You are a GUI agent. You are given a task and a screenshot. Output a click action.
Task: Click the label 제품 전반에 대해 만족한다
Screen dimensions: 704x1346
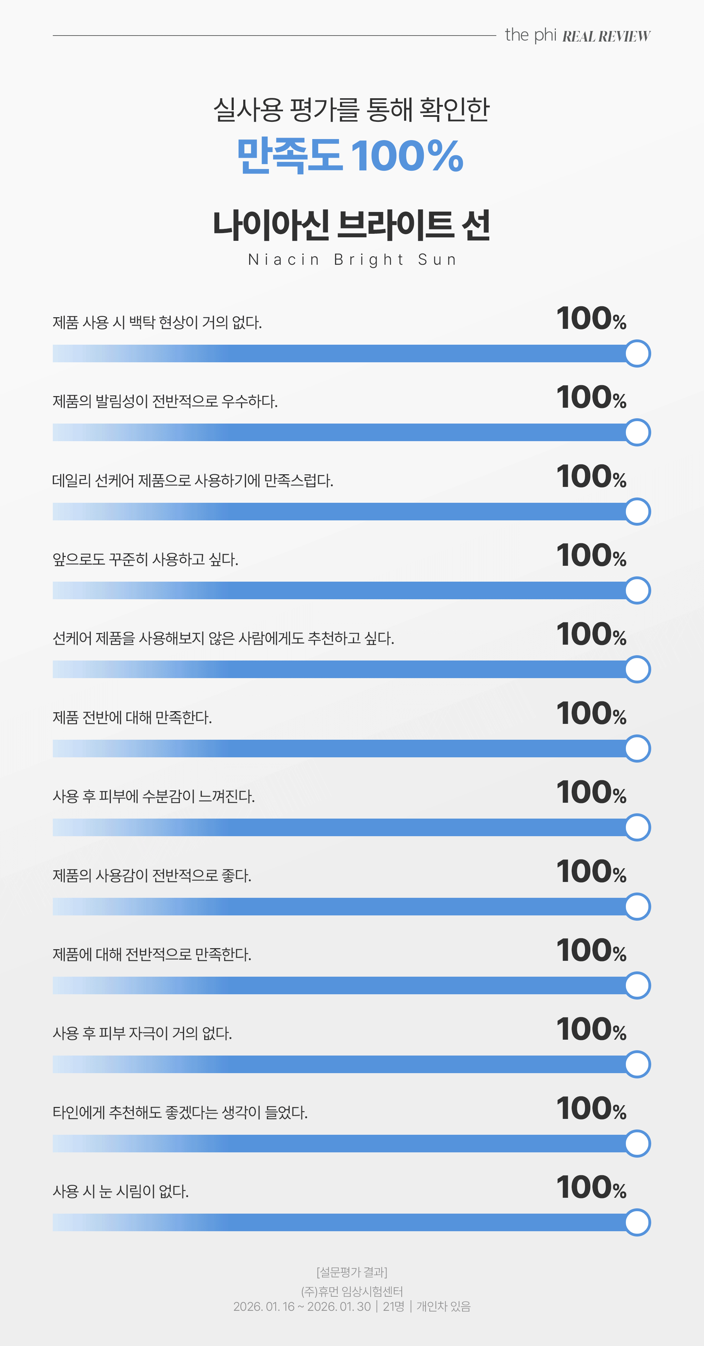point(132,718)
